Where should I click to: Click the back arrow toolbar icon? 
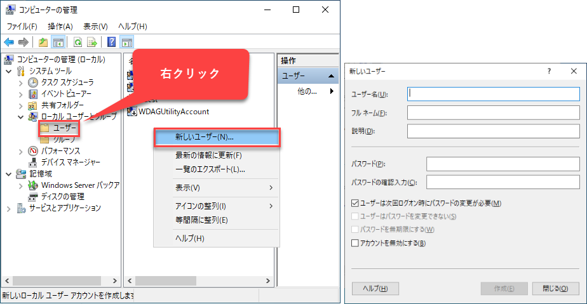[9, 43]
